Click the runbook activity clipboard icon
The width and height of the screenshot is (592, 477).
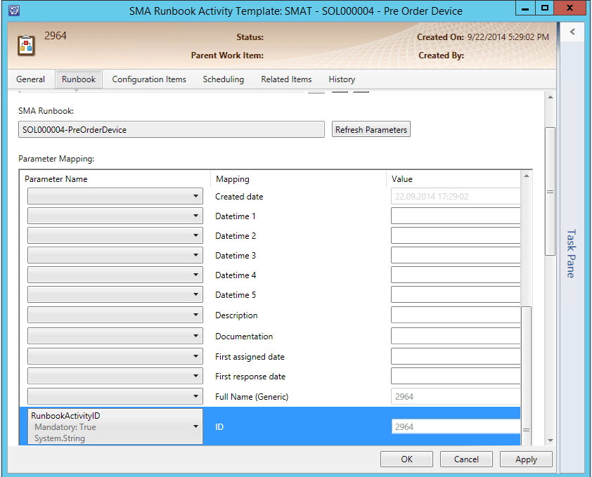(27, 46)
